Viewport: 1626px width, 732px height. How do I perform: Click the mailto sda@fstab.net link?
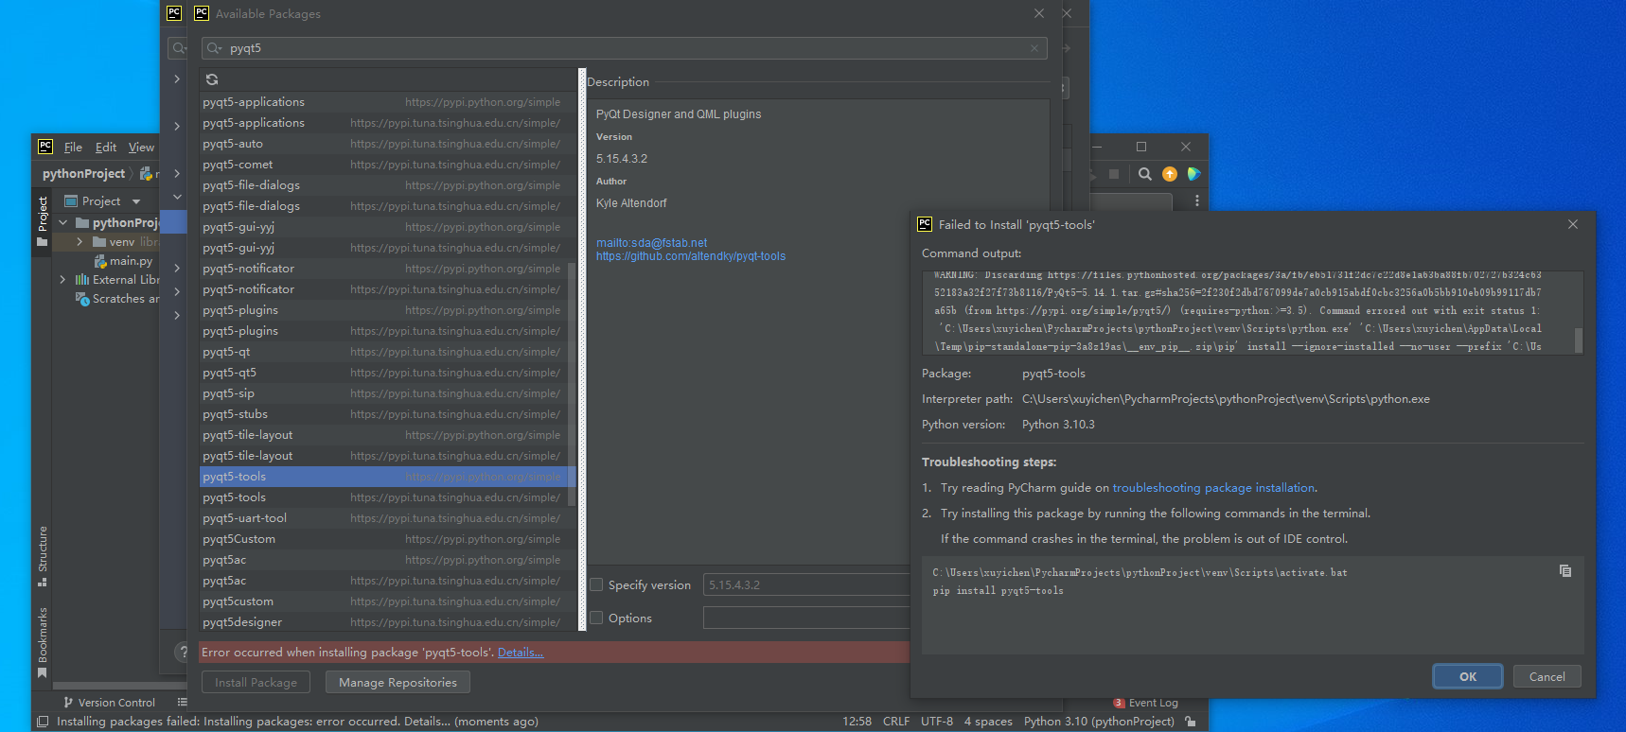pos(651,243)
